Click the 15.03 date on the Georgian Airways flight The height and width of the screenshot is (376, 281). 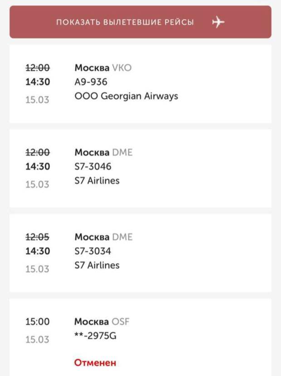point(37,100)
